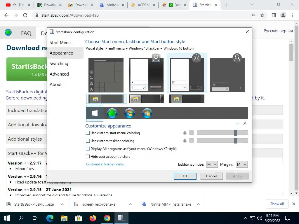The image size is (299, 224).
Task: Pick the Windows 7 Start orb button
Action: (129, 113)
